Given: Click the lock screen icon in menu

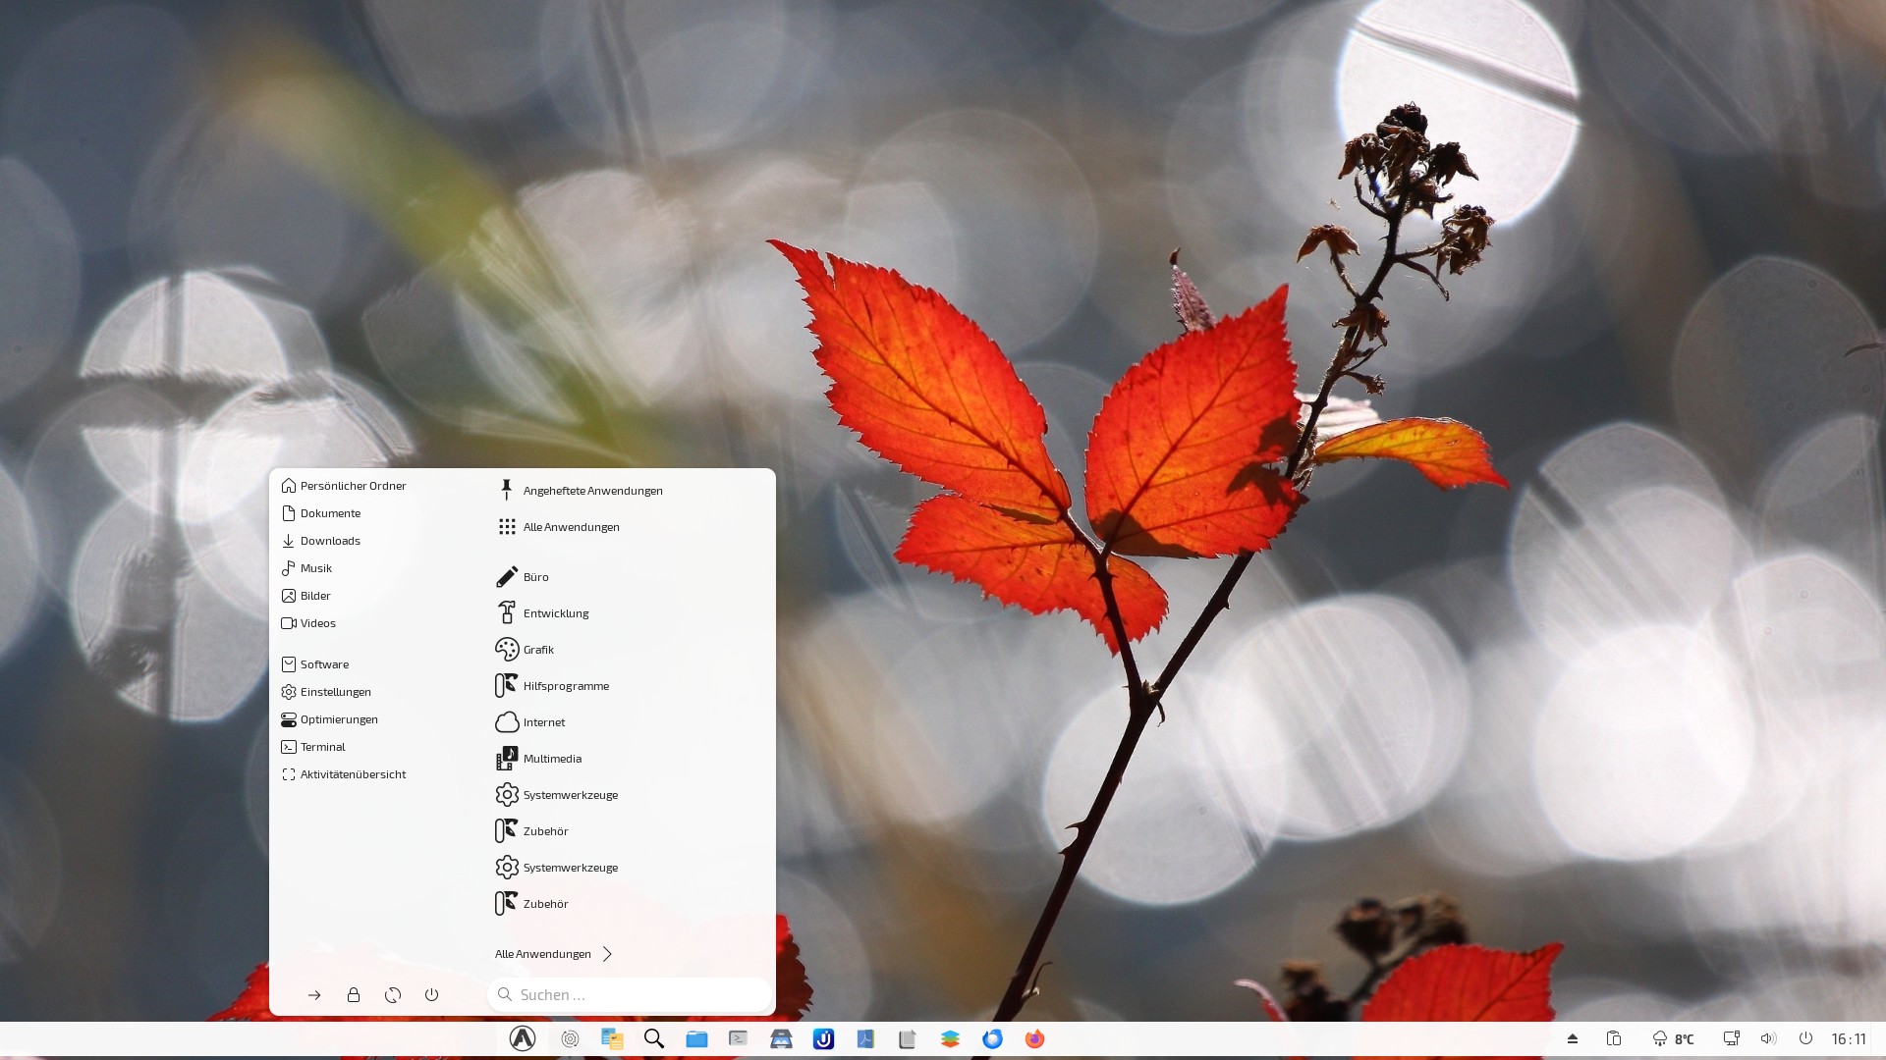Looking at the screenshot, I should (354, 995).
